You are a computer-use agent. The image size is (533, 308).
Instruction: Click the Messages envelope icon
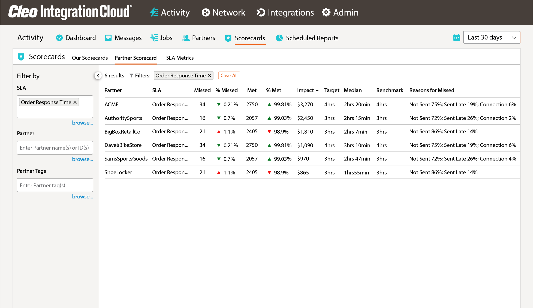click(x=108, y=38)
